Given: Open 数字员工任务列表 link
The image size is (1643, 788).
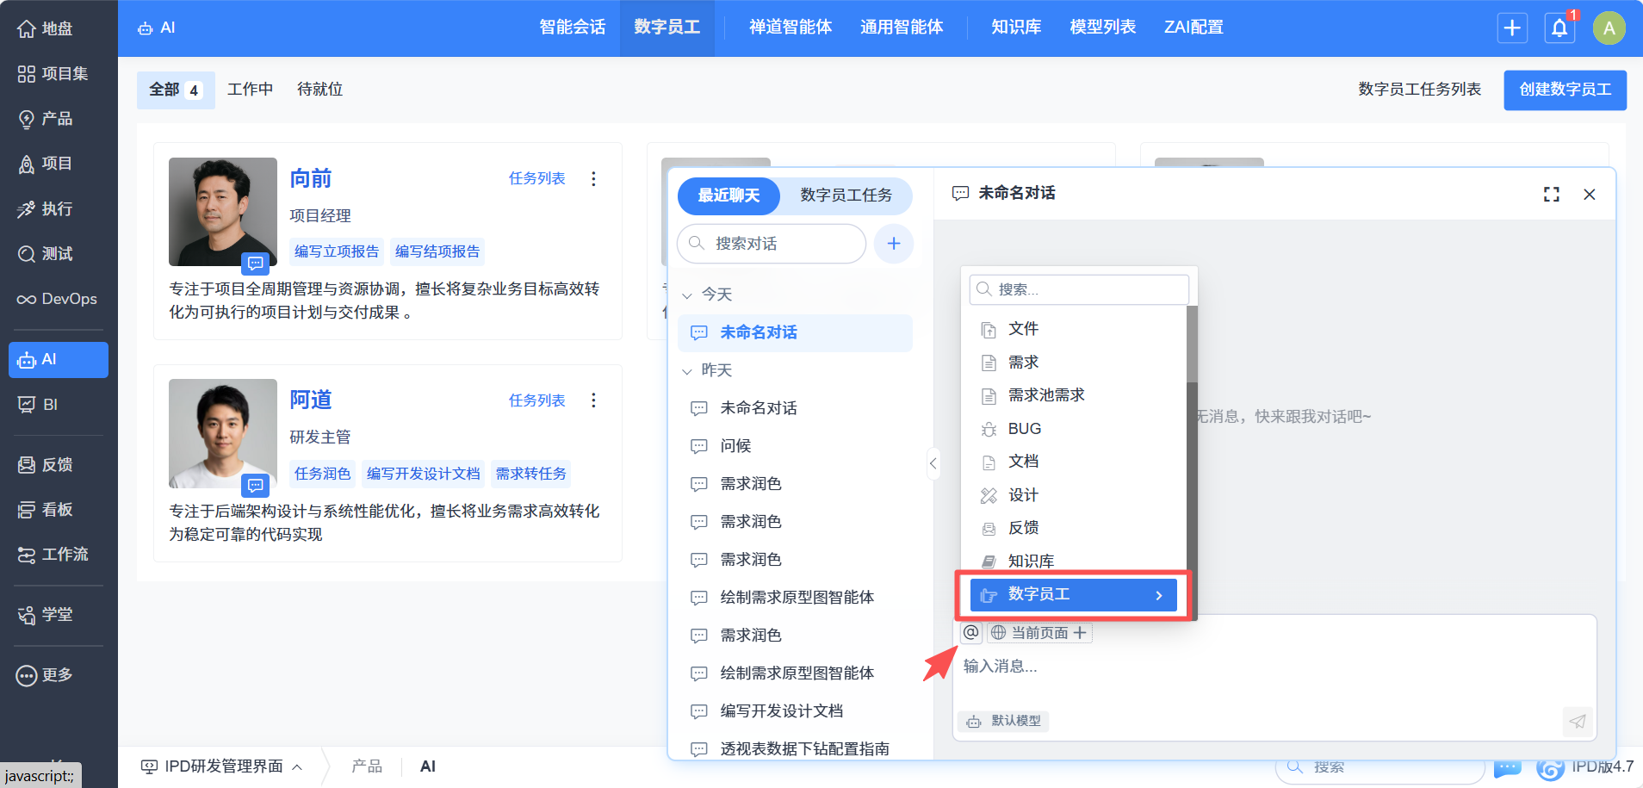Looking at the screenshot, I should pyautogui.click(x=1419, y=90).
